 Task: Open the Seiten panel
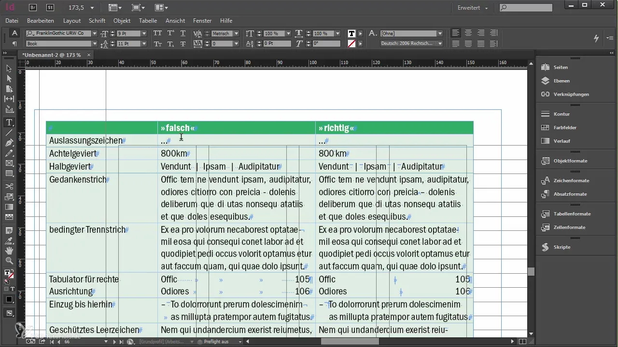point(561,67)
